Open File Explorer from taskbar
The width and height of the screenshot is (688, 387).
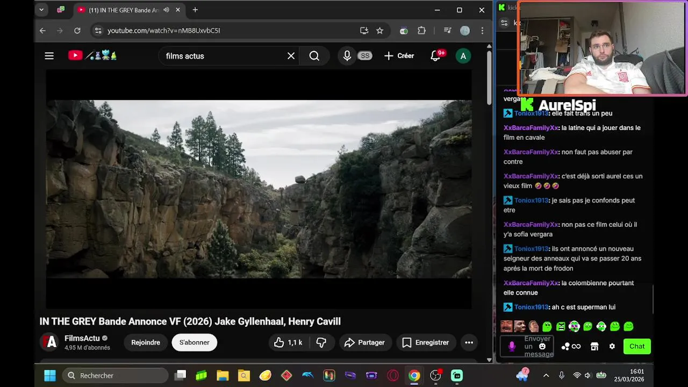(223, 375)
